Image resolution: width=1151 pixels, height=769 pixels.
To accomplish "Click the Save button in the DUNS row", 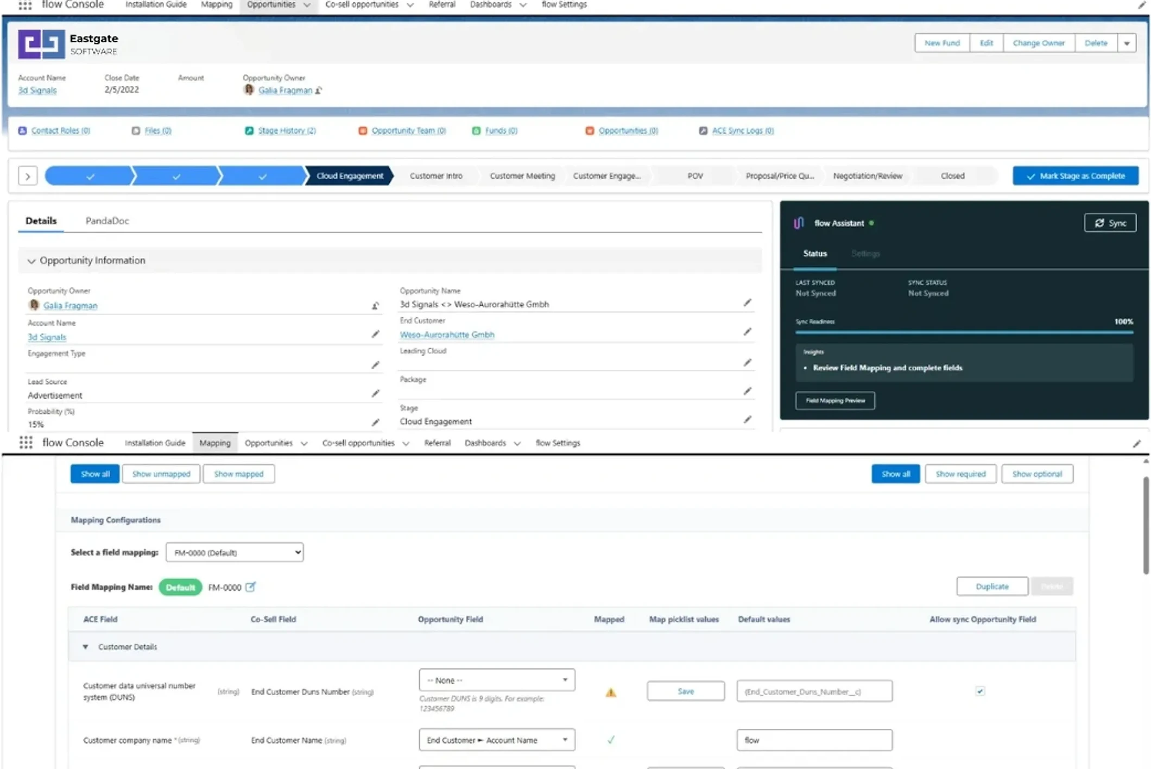I will (x=686, y=691).
